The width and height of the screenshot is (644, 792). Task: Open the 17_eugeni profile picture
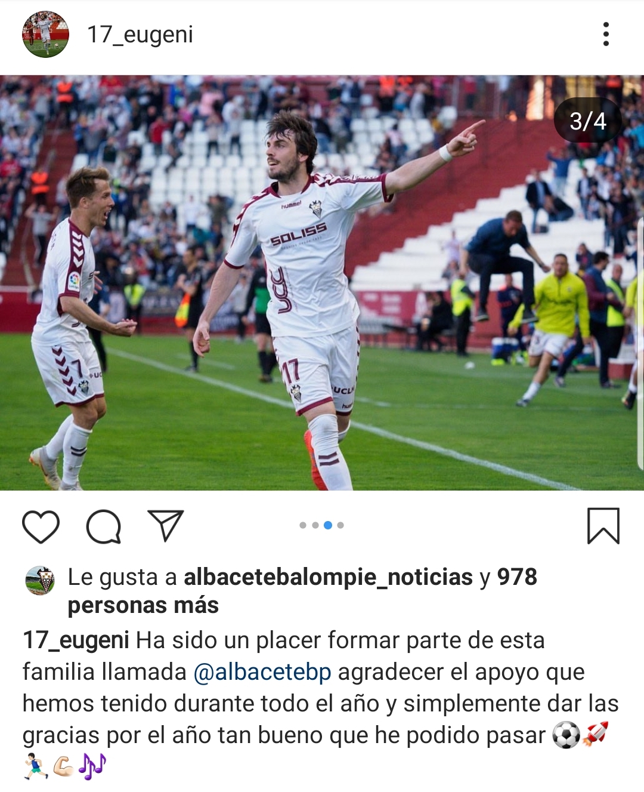click(x=45, y=34)
